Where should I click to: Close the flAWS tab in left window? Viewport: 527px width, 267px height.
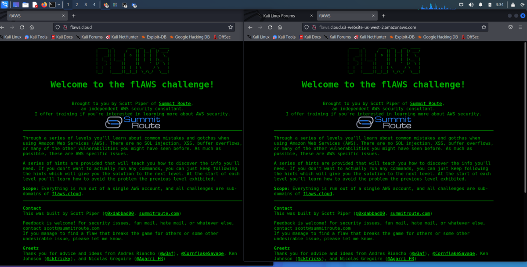pos(63,16)
